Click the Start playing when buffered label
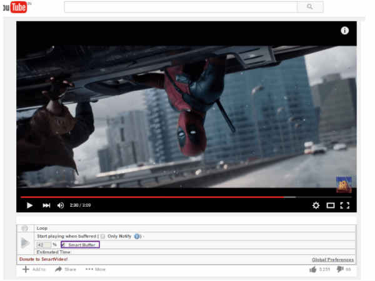Screen dimensions: 375x281 pyautogui.click(x=66, y=236)
